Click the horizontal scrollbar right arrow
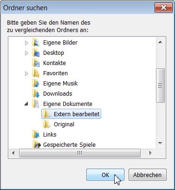175x190 pixels. tap(150, 153)
